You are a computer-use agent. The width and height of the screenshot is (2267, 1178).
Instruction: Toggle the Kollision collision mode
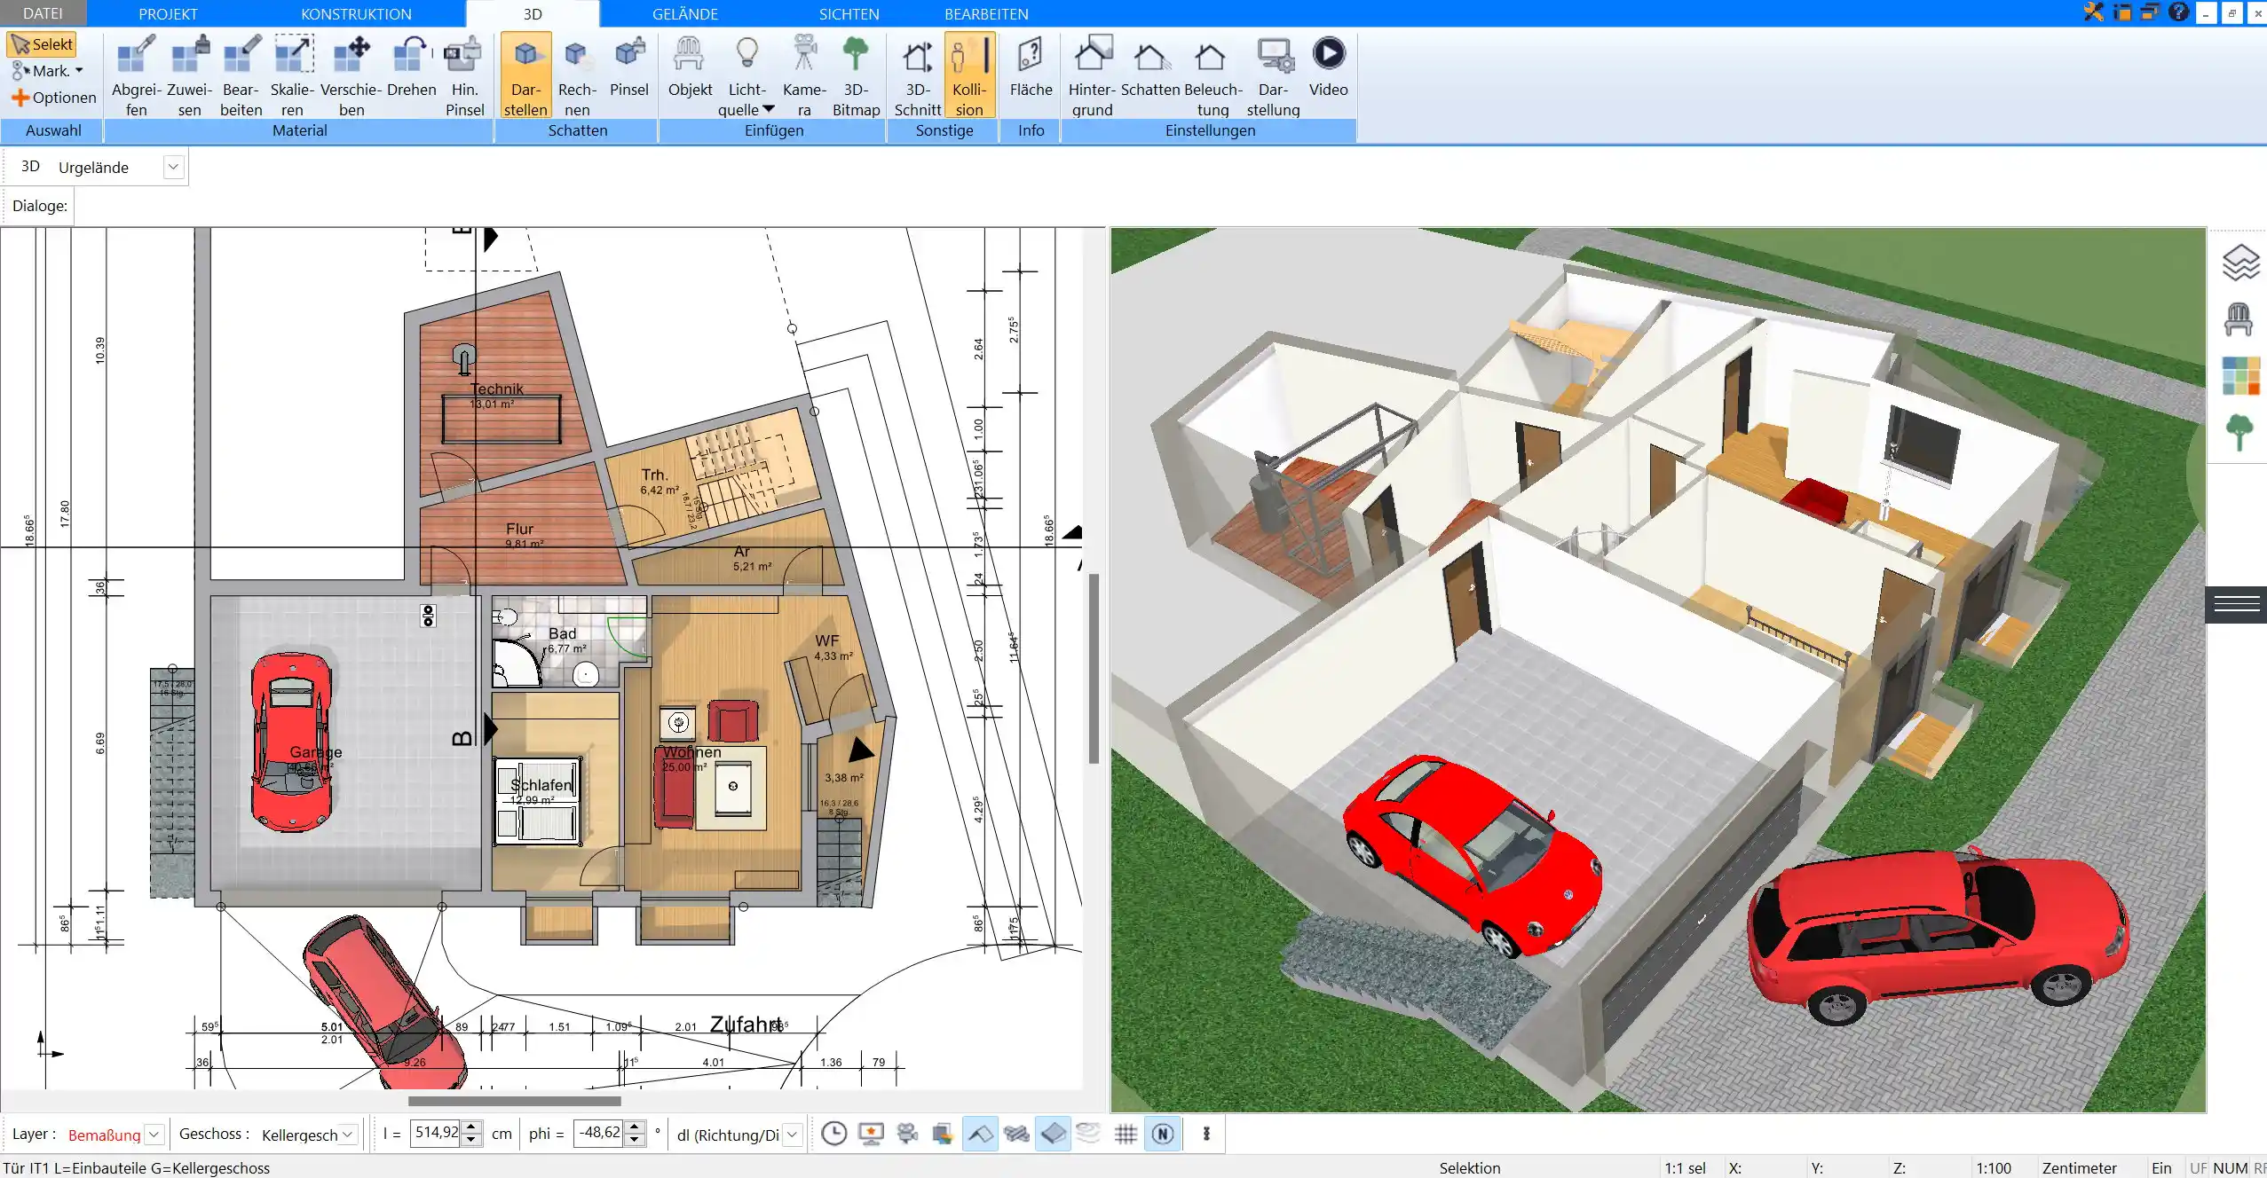[x=969, y=75]
